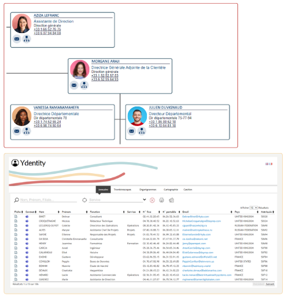This screenshot has width=306, height=306.
Task: Click the name search input field
Action: coord(48,200)
